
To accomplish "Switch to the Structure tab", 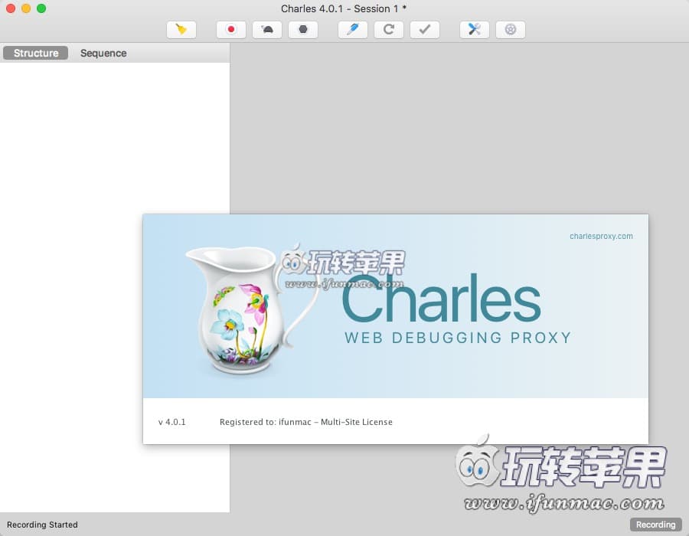I will click(35, 53).
